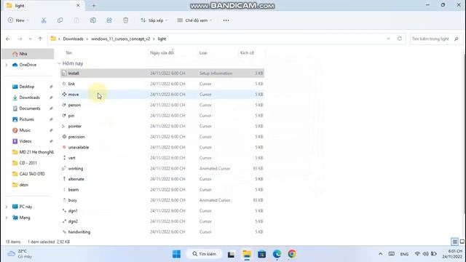Image resolution: width=466 pixels, height=262 pixels.
Task: Click the Forward navigation arrow
Action: tap(20, 39)
